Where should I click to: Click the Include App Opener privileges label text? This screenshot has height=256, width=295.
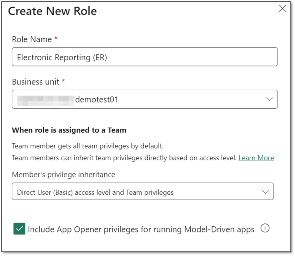(x=141, y=229)
